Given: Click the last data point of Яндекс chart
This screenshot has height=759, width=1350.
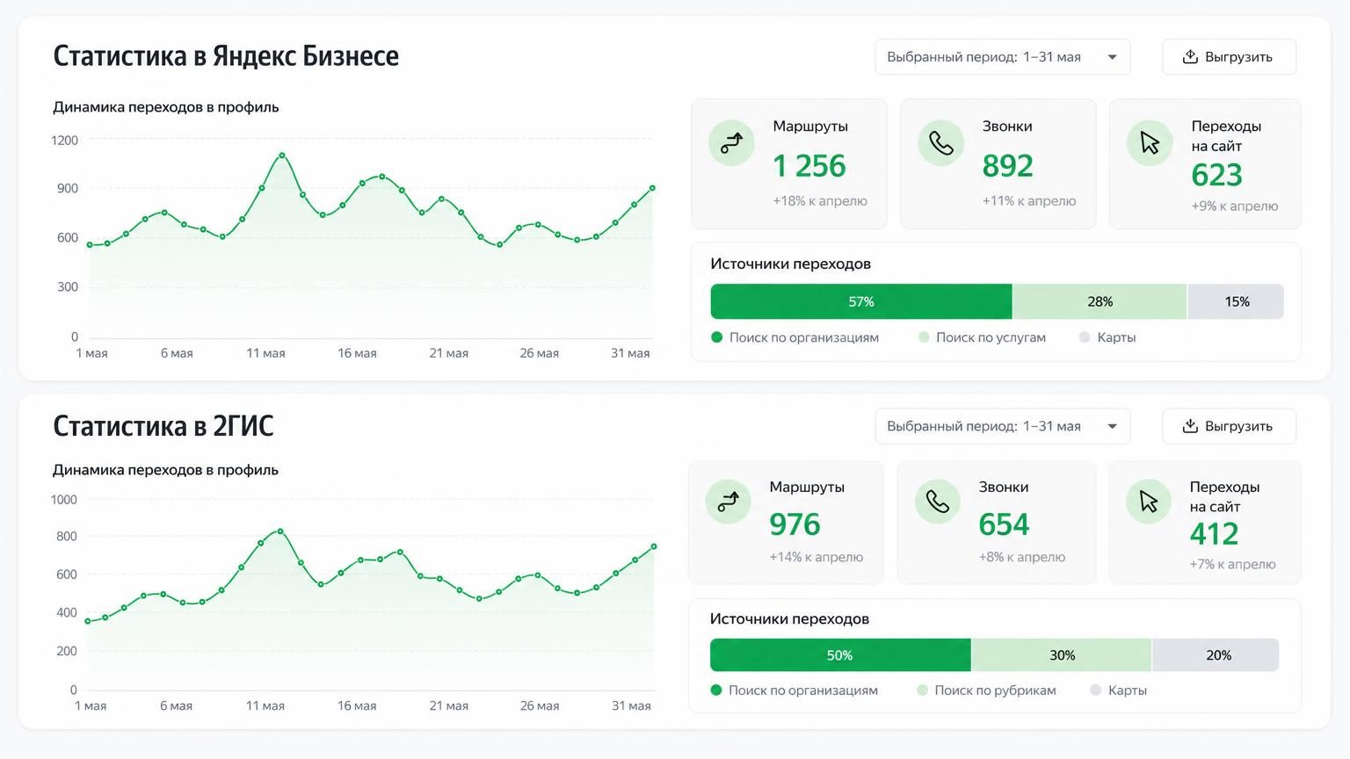Looking at the screenshot, I should (x=652, y=188).
